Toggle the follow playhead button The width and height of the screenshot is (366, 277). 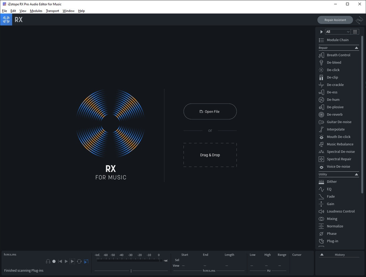pyautogui.click(x=86, y=261)
